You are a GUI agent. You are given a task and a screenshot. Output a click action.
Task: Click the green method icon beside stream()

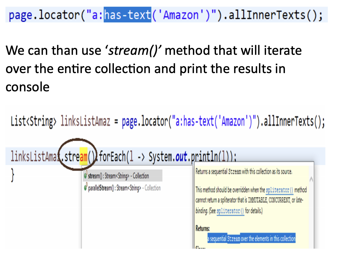click(x=86, y=176)
